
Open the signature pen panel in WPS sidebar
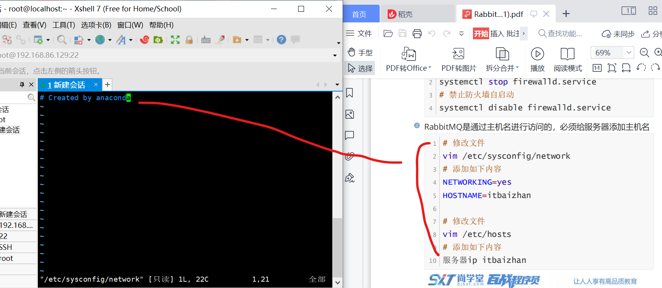[x=350, y=178]
